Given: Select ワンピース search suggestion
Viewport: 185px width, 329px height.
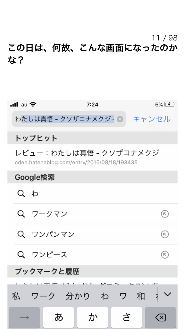Looking at the screenshot, I should pos(50,255).
